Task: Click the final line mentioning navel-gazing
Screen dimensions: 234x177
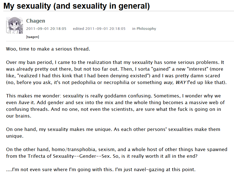Action: [x=101, y=169]
